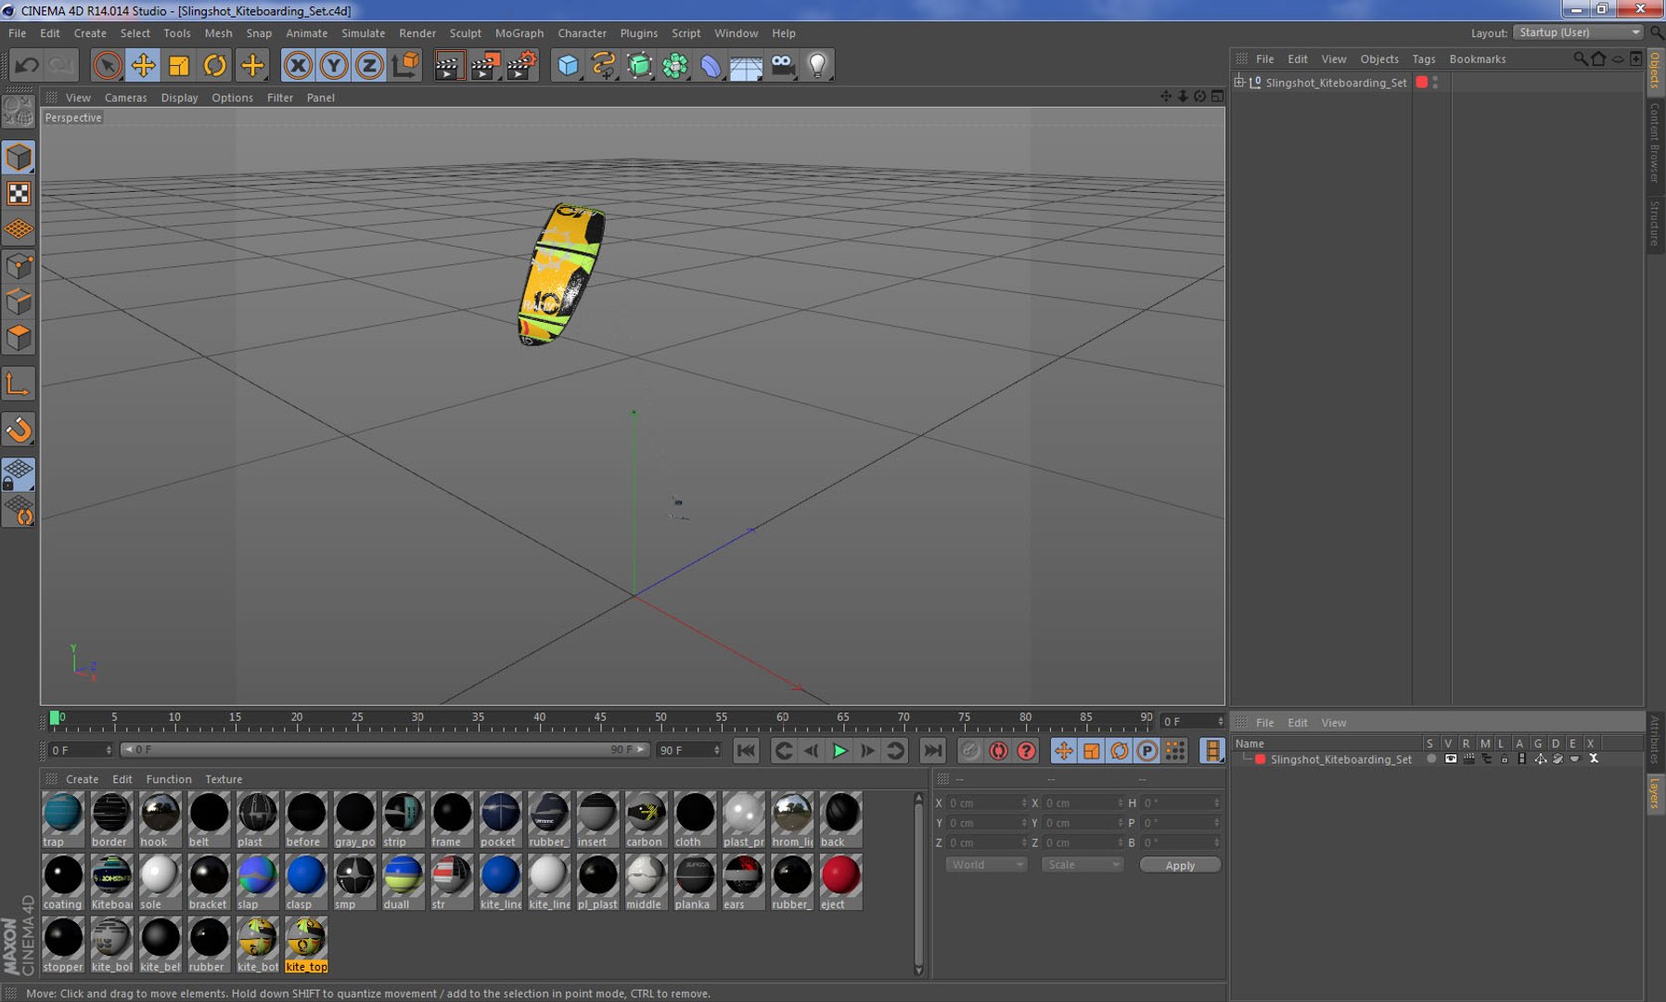The height and width of the screenshot is (1002, 1666).
Task: Play the animation forward
Action: (x=839, y=751)
